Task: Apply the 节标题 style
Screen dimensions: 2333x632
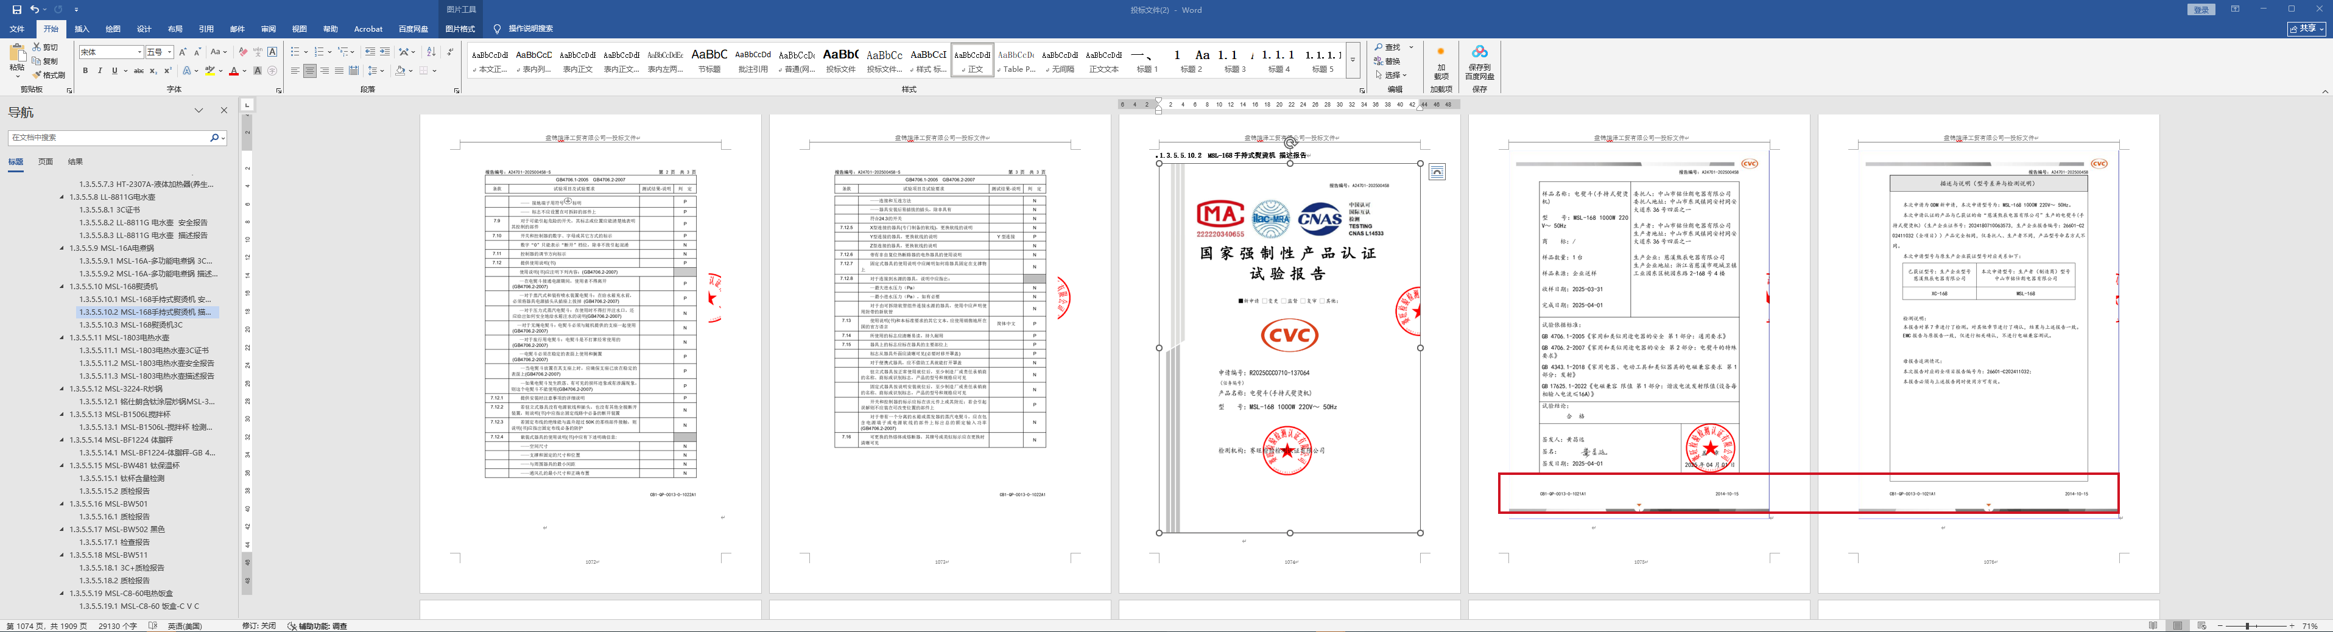Action: 709,61
